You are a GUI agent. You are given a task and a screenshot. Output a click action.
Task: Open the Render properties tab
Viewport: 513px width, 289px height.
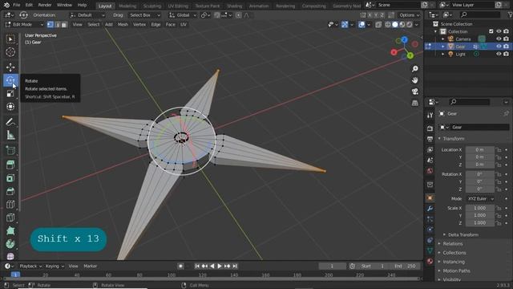[430, 128]
